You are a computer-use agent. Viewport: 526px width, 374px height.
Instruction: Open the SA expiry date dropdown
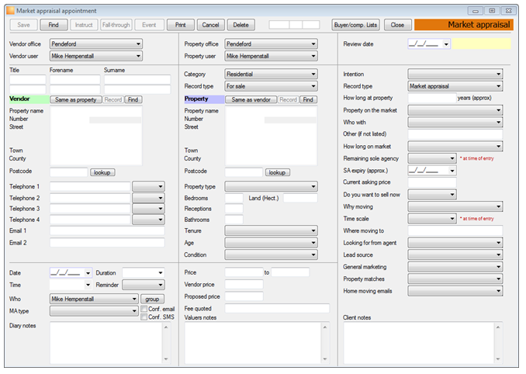tap(452, 171)
